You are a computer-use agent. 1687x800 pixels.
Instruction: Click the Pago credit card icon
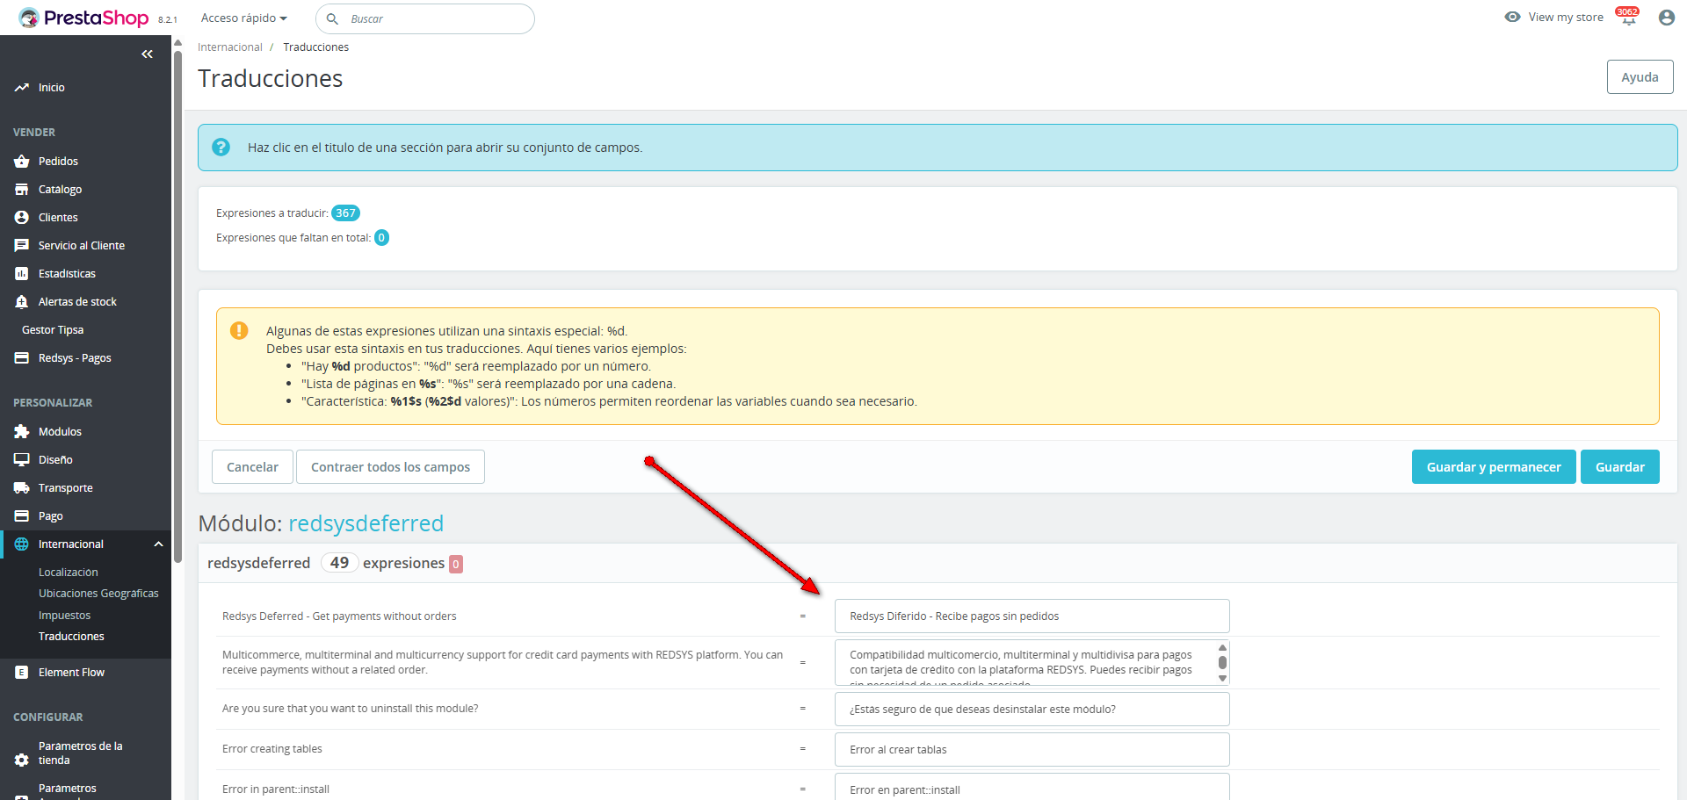(x=22, y=516)
